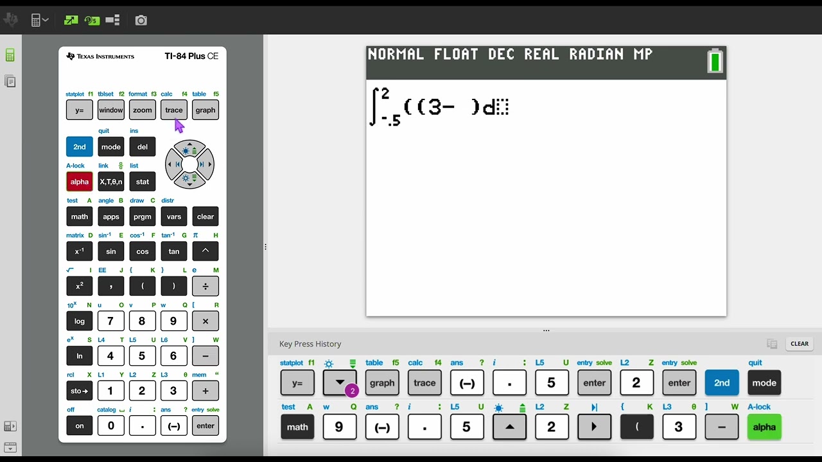Click the green alpha key in Key Press History
Screen dimensions: 822x462
pyautogui.click(x=764, y=427)
